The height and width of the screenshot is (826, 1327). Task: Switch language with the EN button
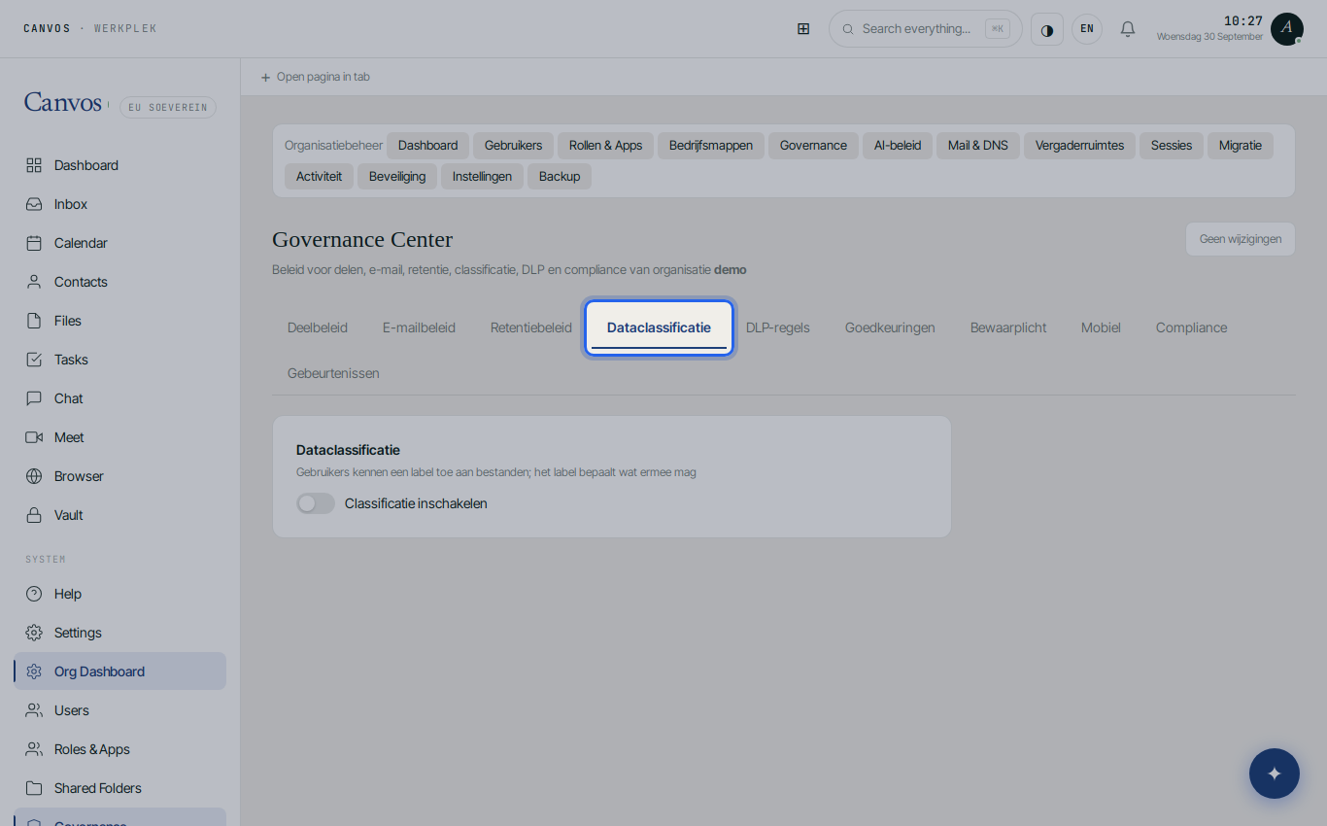(1087, 29)
